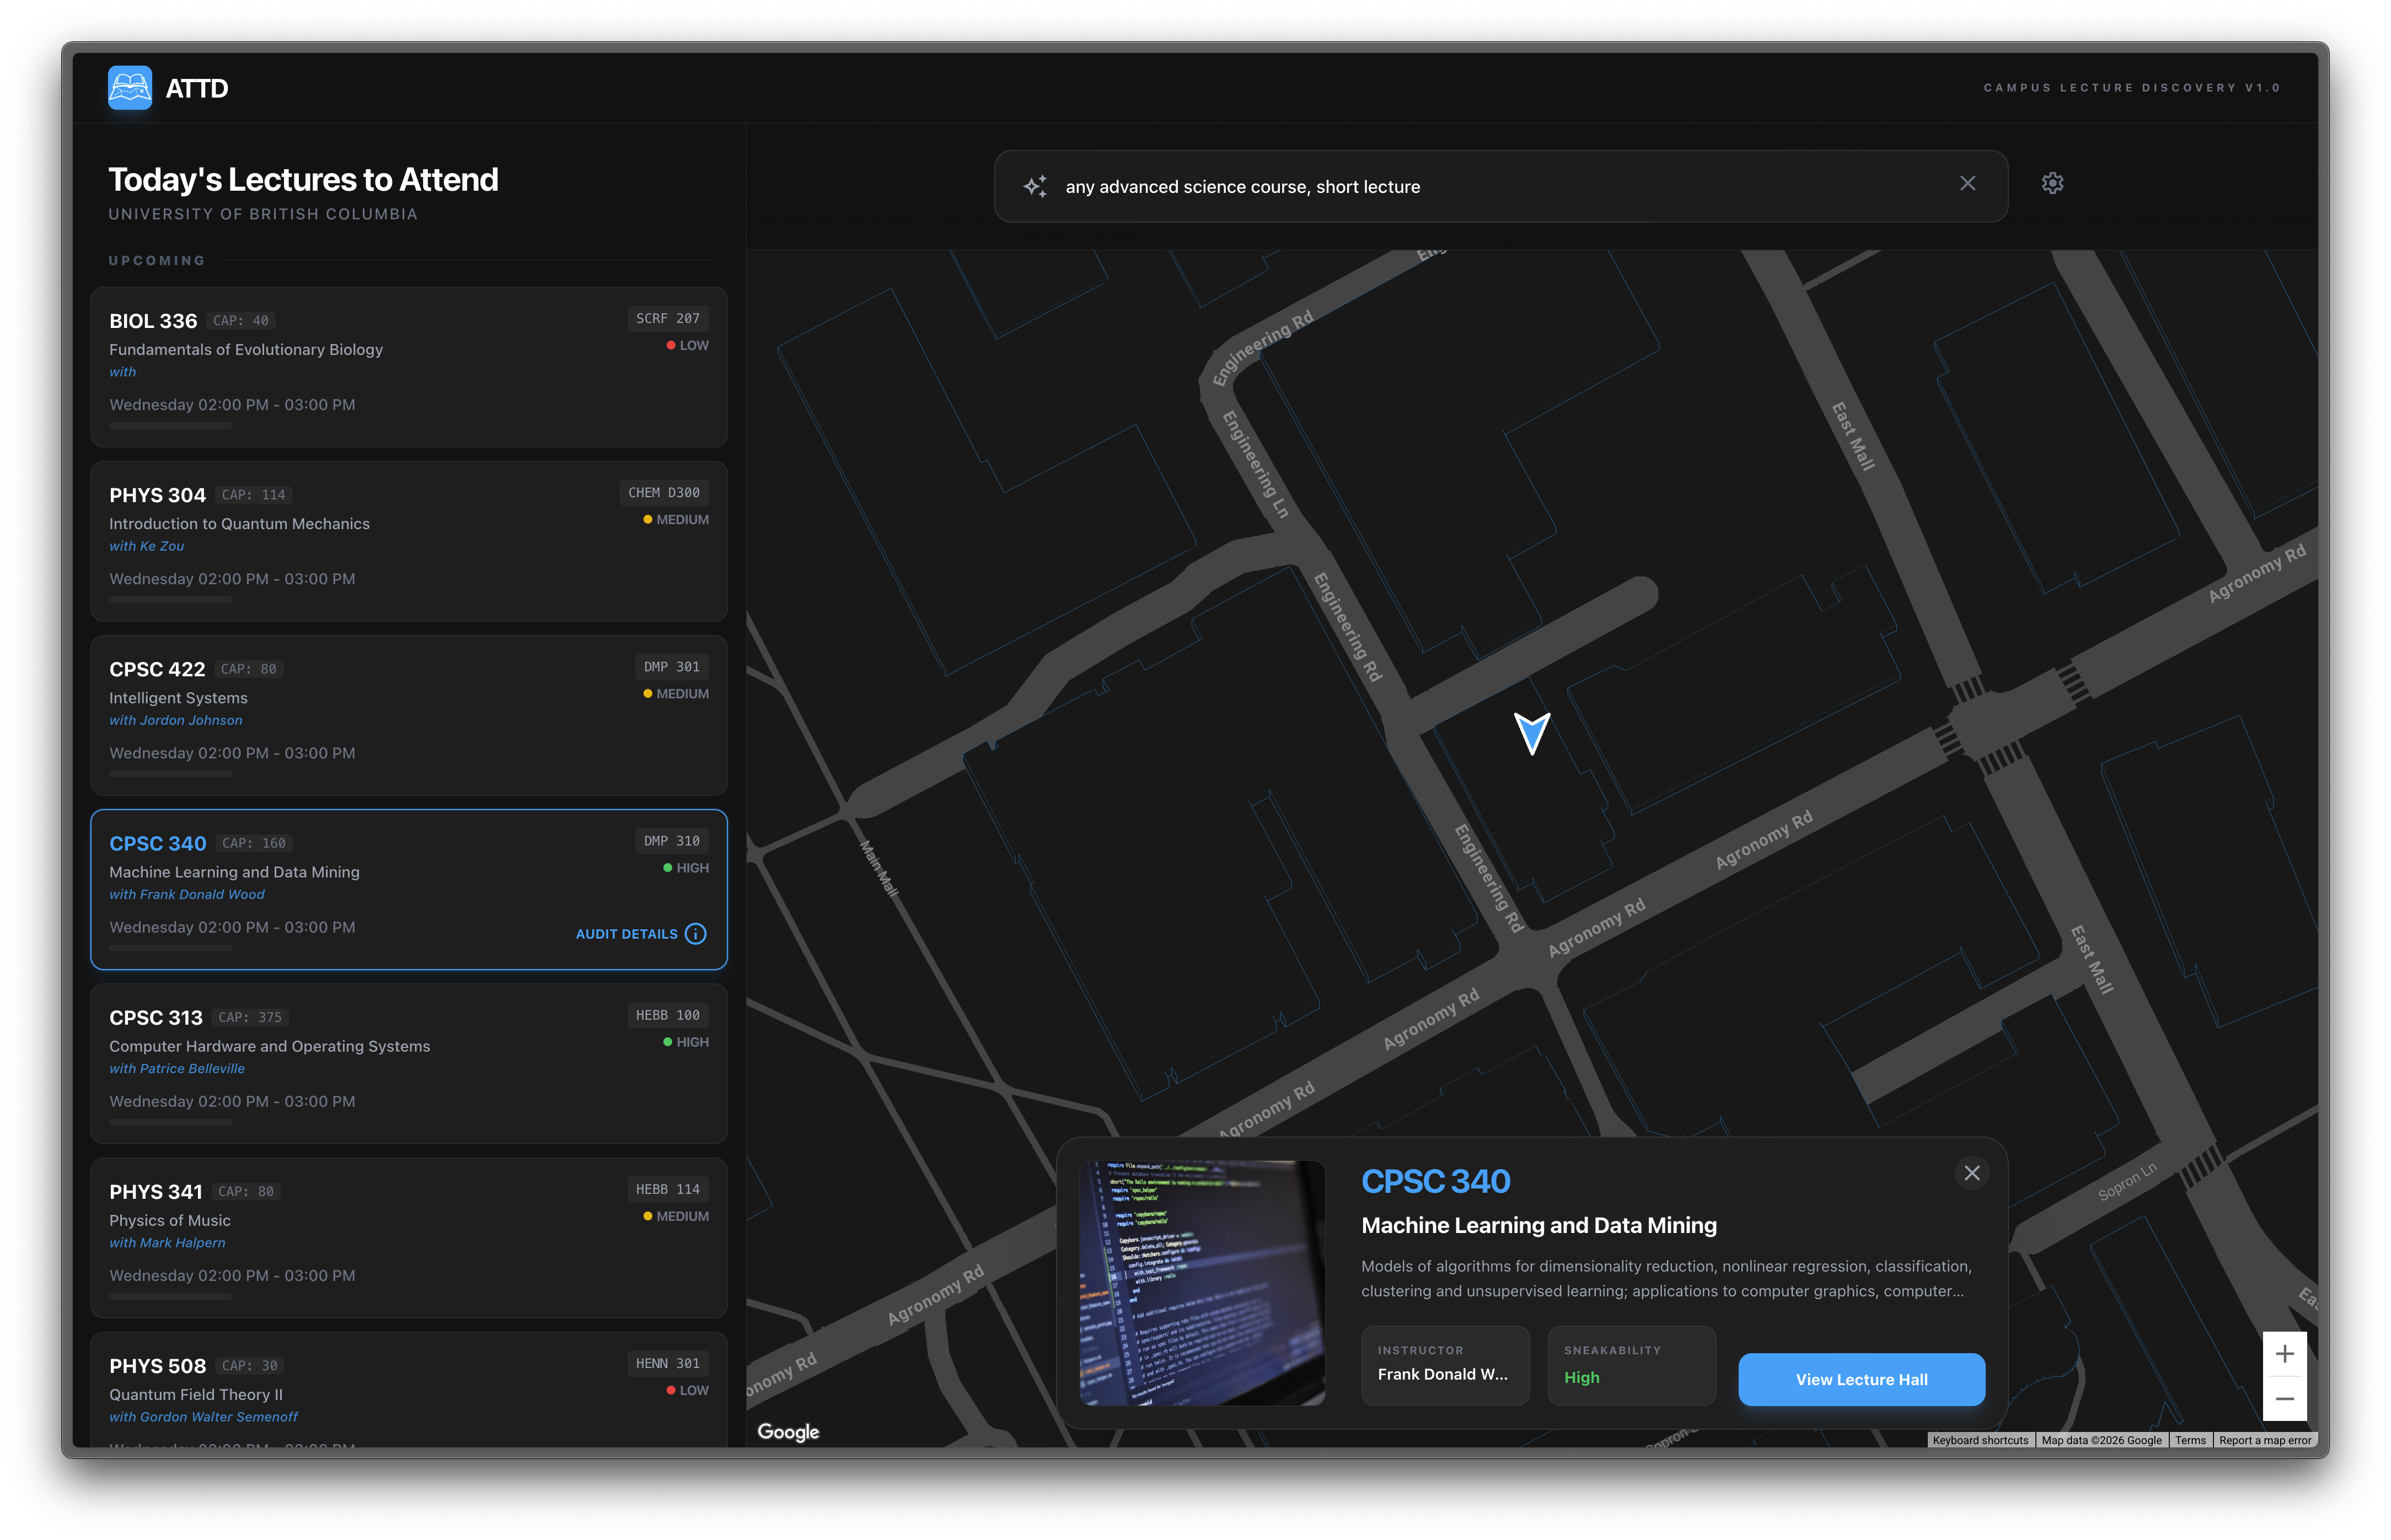Pick the PHYS 341 Physics of Music card
2391x1540 pixels.
[x=408, y=1237]
